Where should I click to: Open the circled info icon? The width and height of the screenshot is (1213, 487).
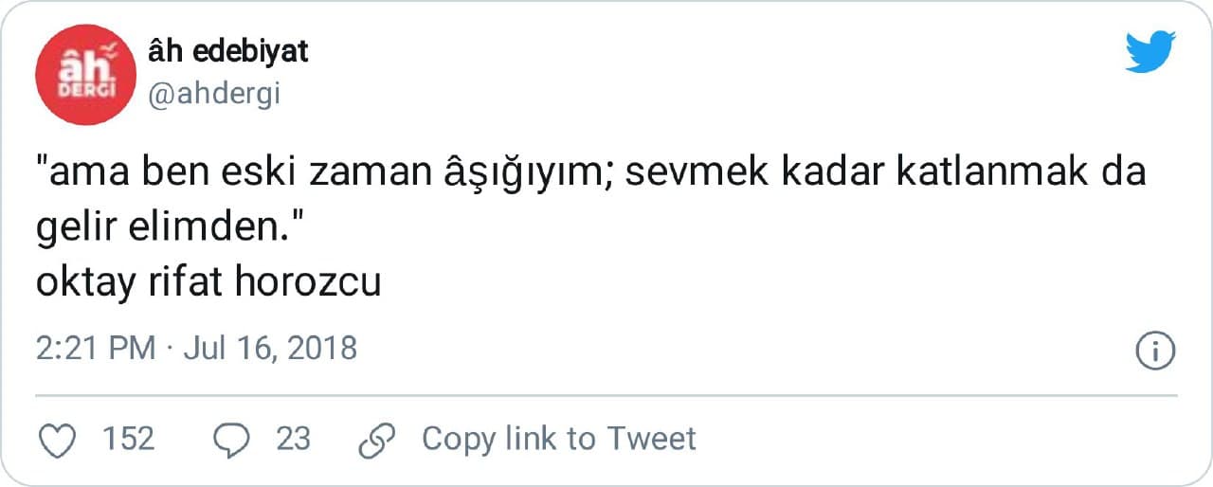click(x=1155, y=351)
